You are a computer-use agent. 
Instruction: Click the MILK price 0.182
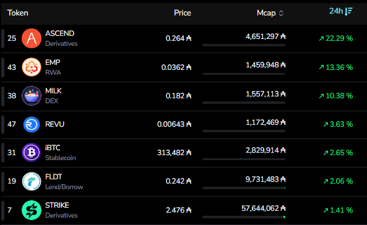click(179, 96)
